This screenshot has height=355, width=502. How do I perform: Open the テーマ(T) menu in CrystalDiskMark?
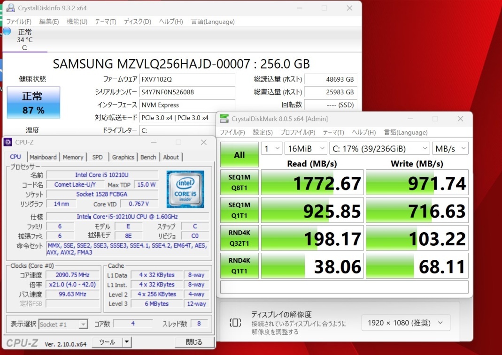(333, 132)
